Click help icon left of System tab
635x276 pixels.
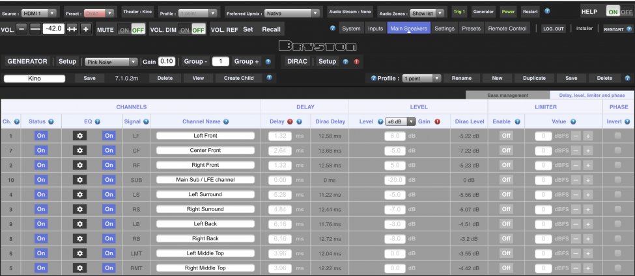[x=333, y=29]
